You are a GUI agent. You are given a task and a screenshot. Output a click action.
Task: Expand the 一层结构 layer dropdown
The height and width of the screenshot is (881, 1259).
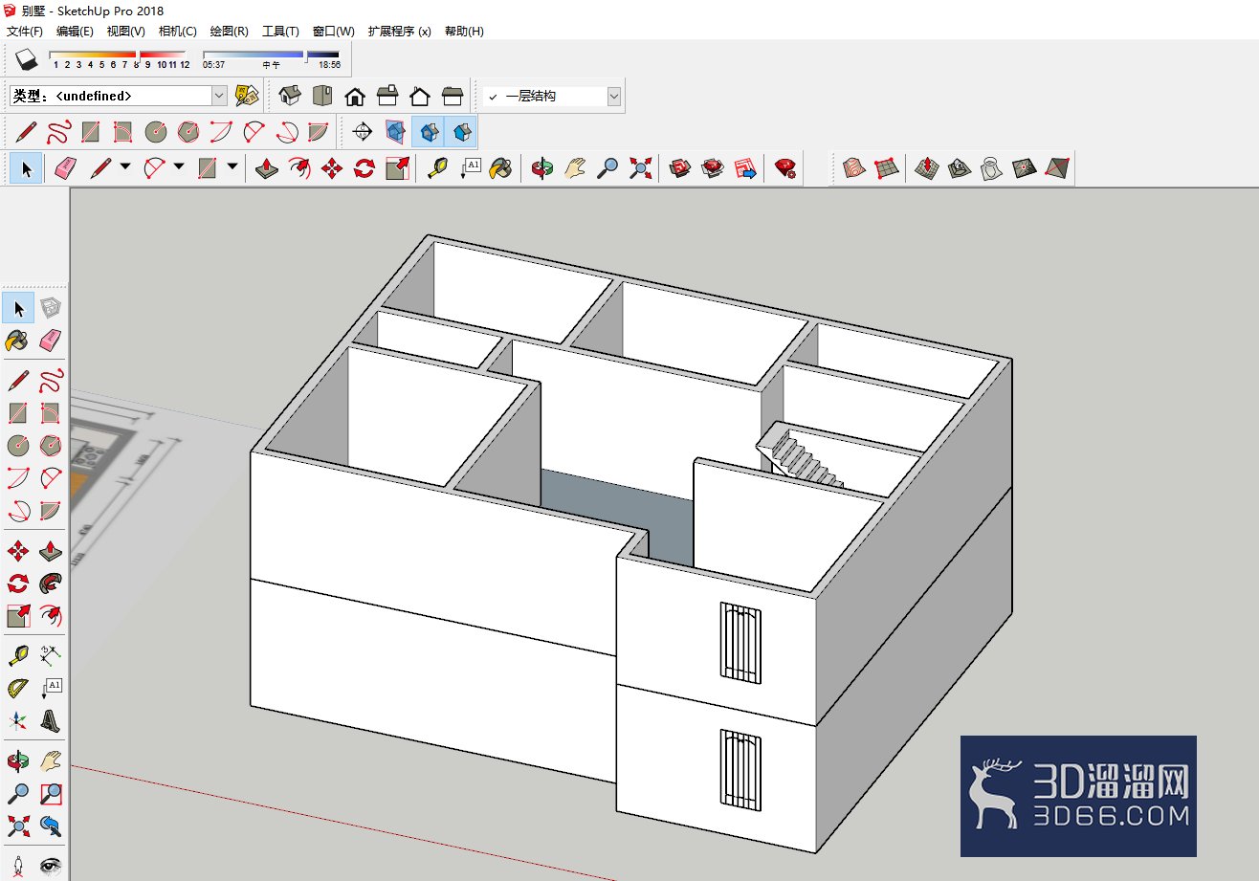coord(552,96)
